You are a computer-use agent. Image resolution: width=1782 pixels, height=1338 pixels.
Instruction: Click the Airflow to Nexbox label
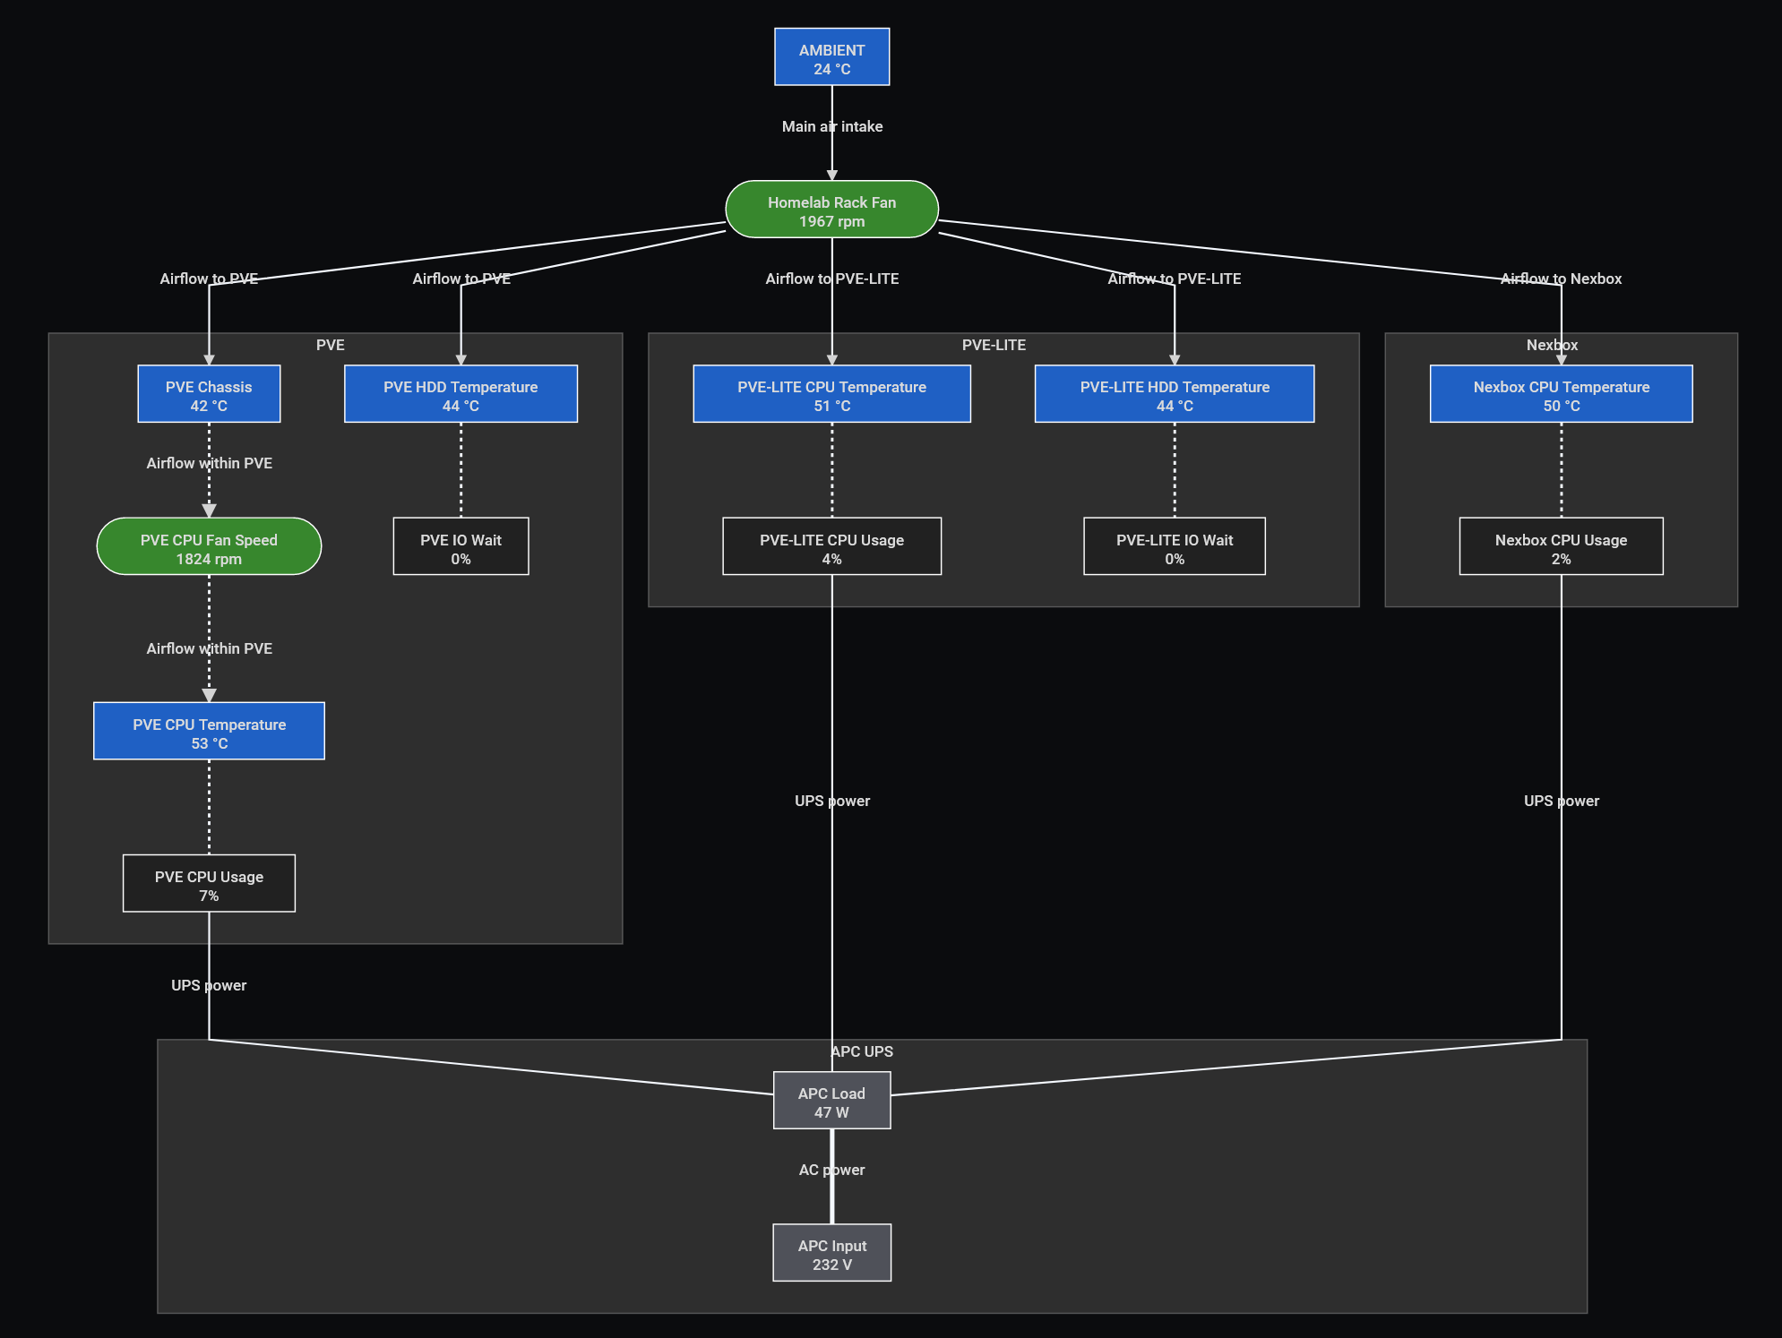pos(1561,279)
